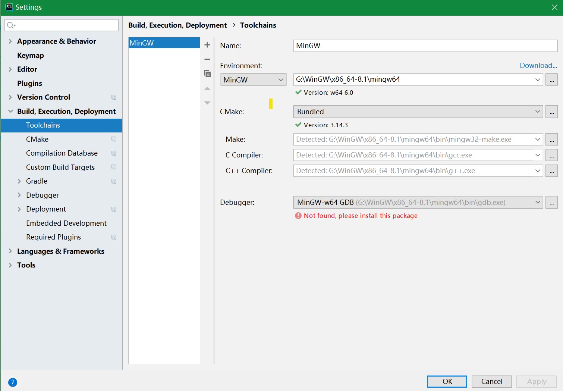Screen dimensions: 563x391
Task: Select Toolchains settings page
Action: tap(62, 125)
